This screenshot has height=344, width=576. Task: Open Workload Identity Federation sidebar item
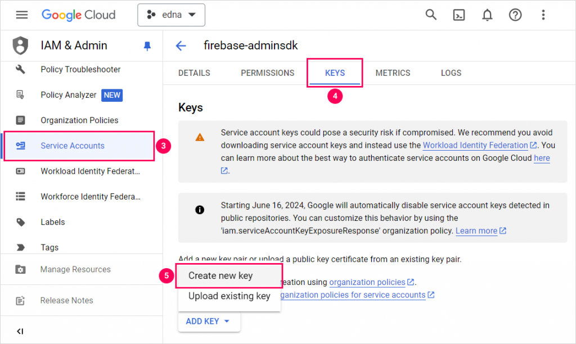point(90,171)
